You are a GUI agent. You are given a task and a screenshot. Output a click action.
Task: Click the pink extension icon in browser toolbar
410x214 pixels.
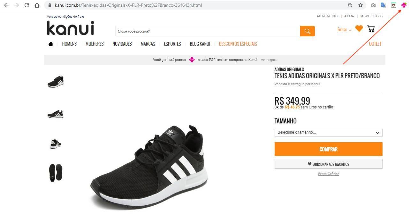click(404, 5)
